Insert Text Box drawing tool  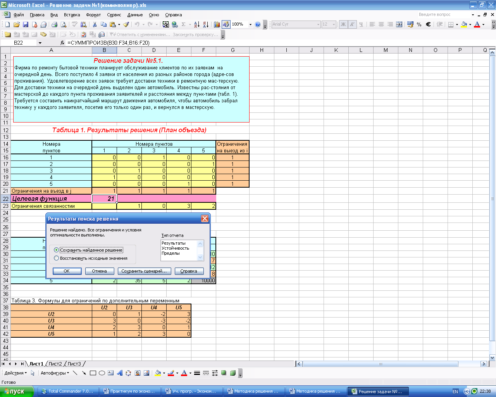click(111, 373)
